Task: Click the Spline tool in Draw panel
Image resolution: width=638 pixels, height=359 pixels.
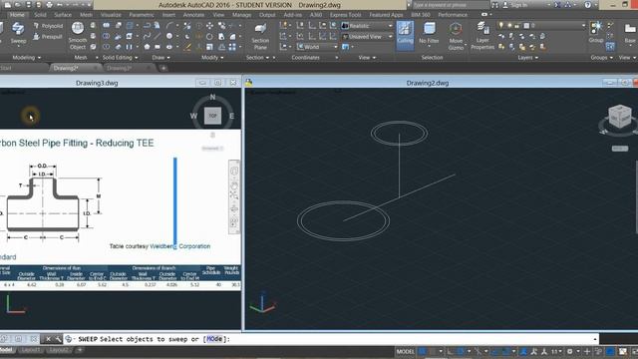Action: [x=147, y=36]
